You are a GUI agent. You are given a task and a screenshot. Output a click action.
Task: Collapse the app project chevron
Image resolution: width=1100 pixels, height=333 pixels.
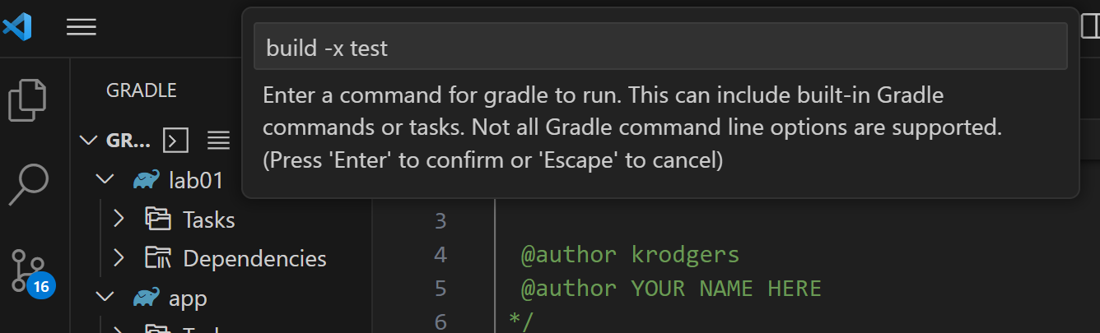[x=104, y=297]
